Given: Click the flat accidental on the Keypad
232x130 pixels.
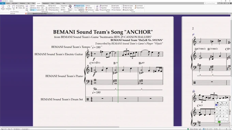Looking at the screenshot, I should point(223,110).
